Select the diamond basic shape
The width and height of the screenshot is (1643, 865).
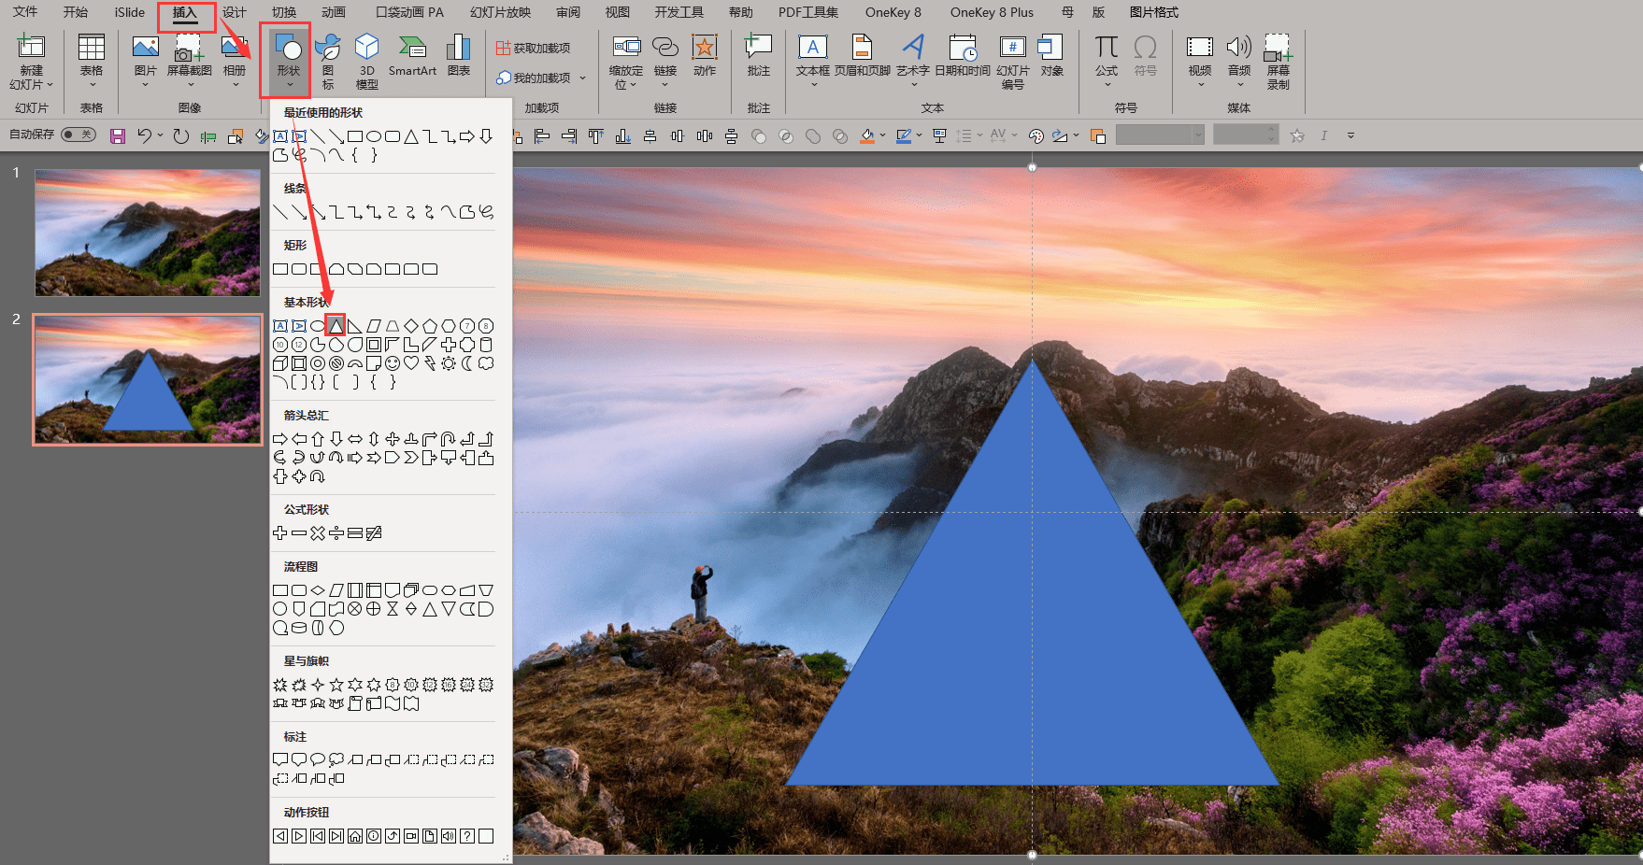[x=411, y=326]
